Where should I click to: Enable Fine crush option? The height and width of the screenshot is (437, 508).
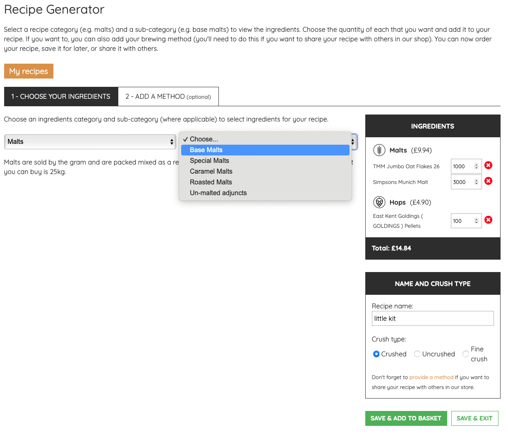click(465, 354)
